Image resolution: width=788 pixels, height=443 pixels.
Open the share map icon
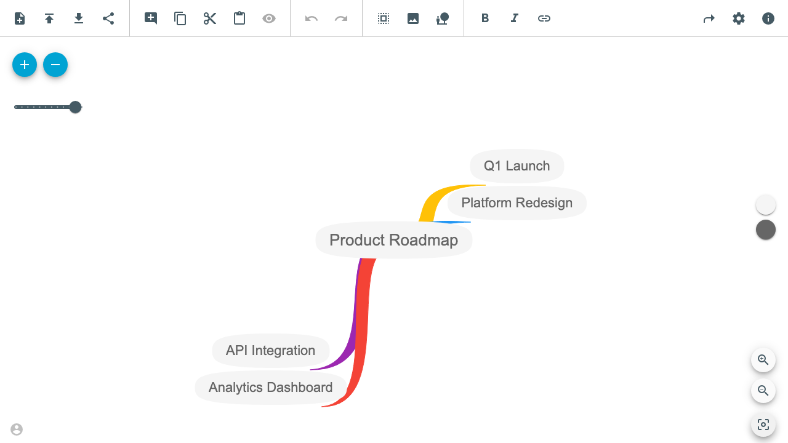[108, 18]
